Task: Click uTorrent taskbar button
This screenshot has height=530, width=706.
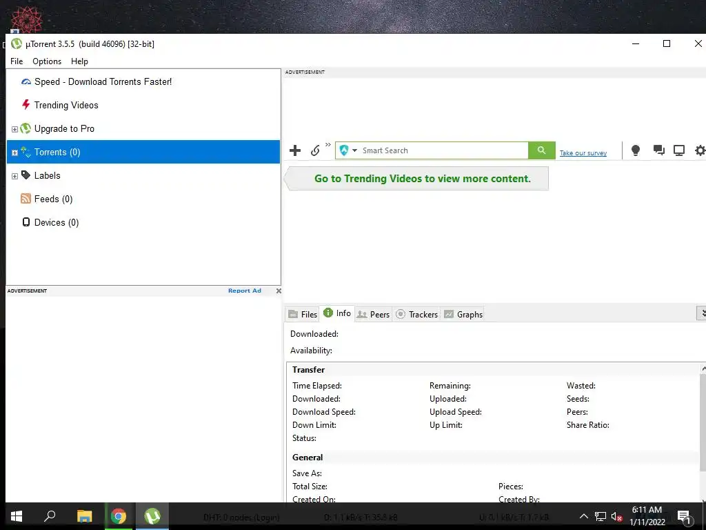Action: 152,516
